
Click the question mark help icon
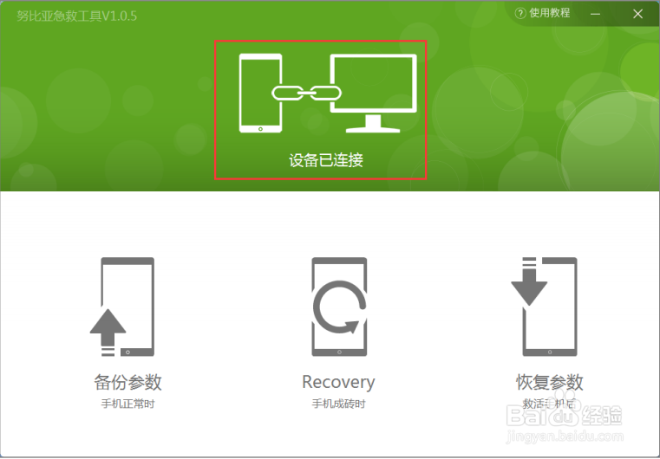[520, 14]
